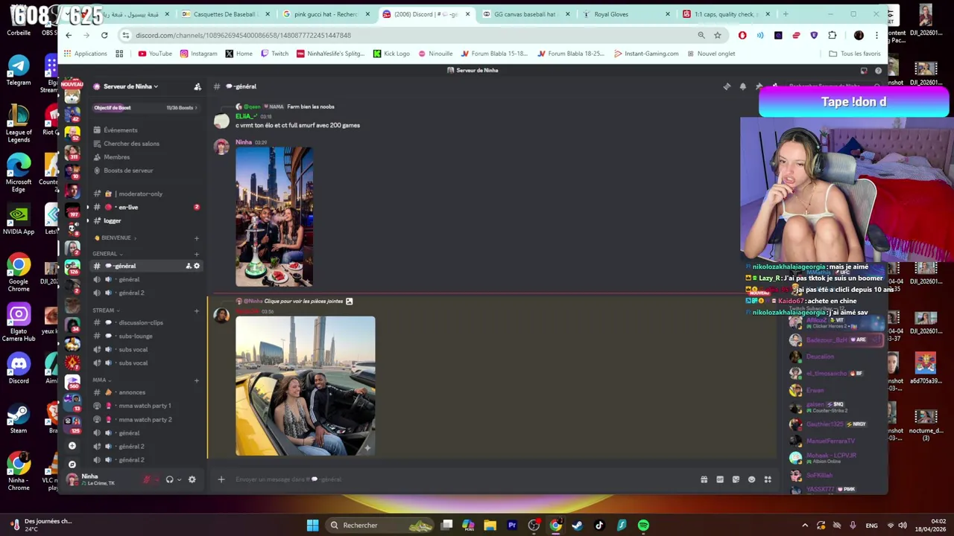Reload the page in Chrome
Image resolution: width=954 pixels, height=536 pixels.
104,35
